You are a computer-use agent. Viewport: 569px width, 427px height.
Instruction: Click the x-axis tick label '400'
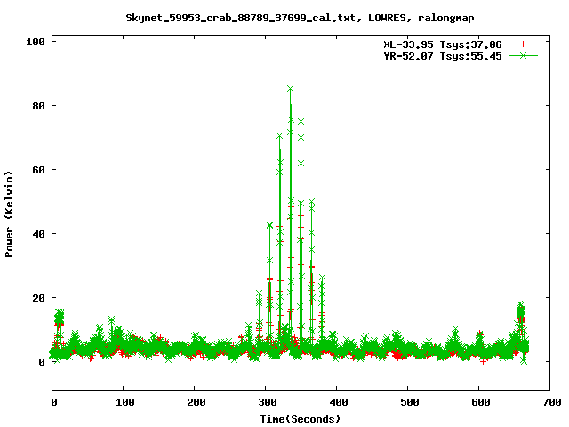point(338,402)
